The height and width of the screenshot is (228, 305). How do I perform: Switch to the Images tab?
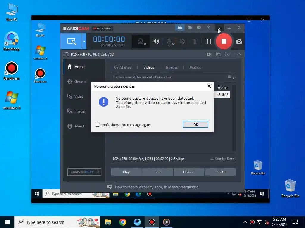[172, 67]
